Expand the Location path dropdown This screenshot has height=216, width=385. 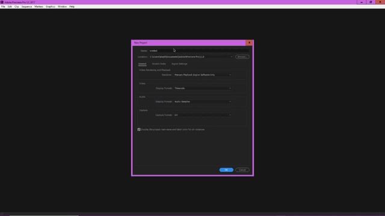click(231, 57)
